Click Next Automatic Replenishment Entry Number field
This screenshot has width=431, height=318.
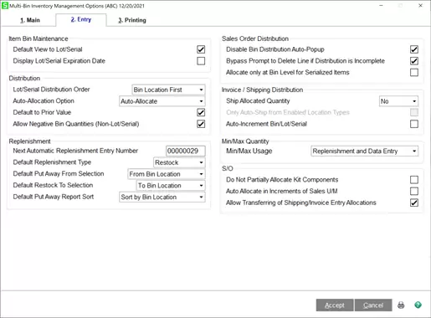(x=186, y=151)
